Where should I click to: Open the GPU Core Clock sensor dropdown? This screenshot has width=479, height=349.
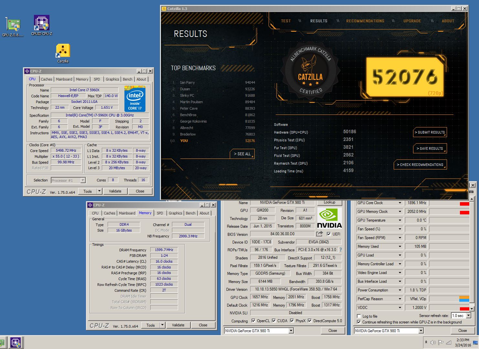(400, 203)
